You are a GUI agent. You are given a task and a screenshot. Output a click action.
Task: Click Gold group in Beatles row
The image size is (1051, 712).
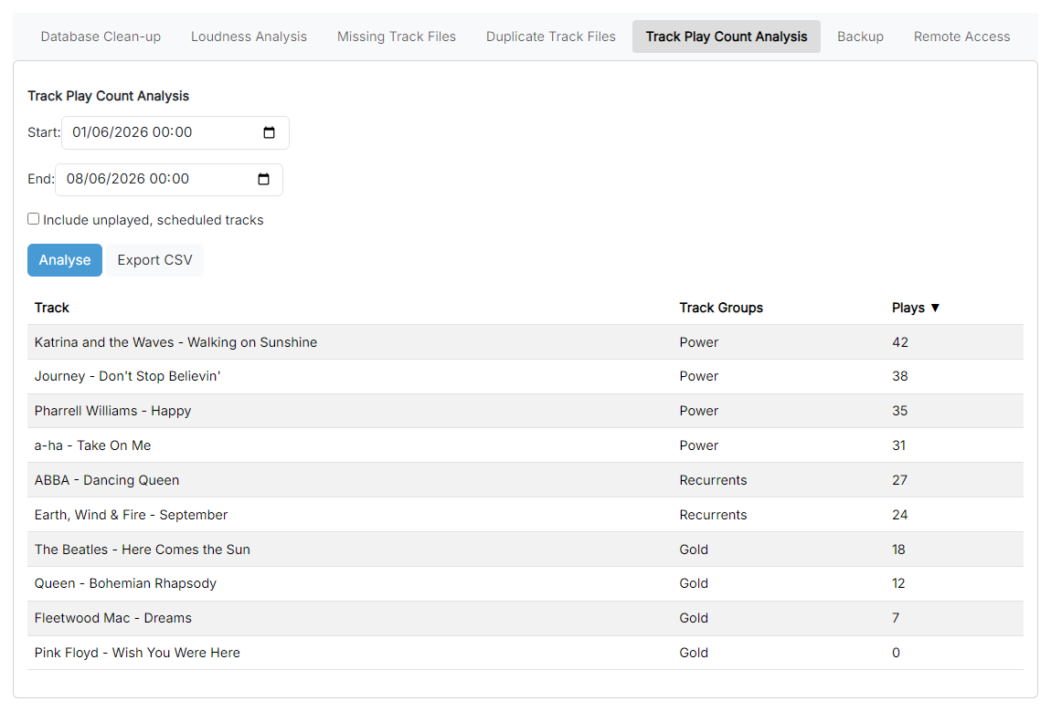coord(694,550)
